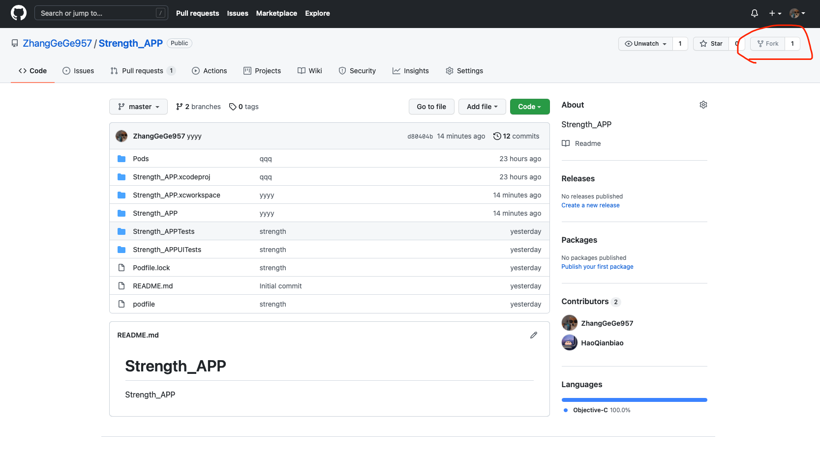Screen dimensions: 820x452
Task: Star the repository
Action: (x=711, y=44)
